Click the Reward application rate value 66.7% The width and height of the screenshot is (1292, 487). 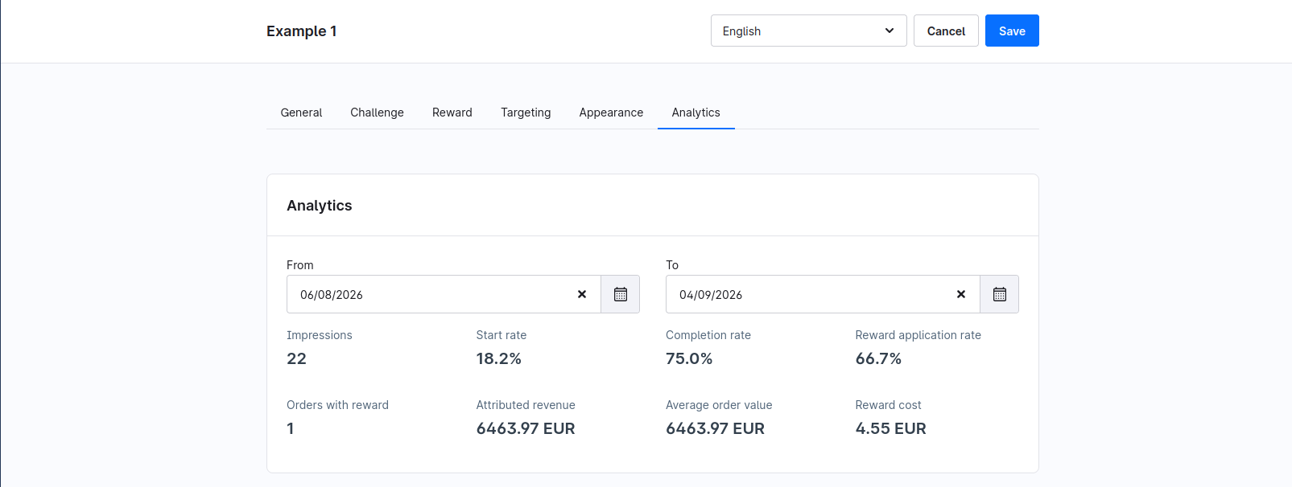click(878, 358)
